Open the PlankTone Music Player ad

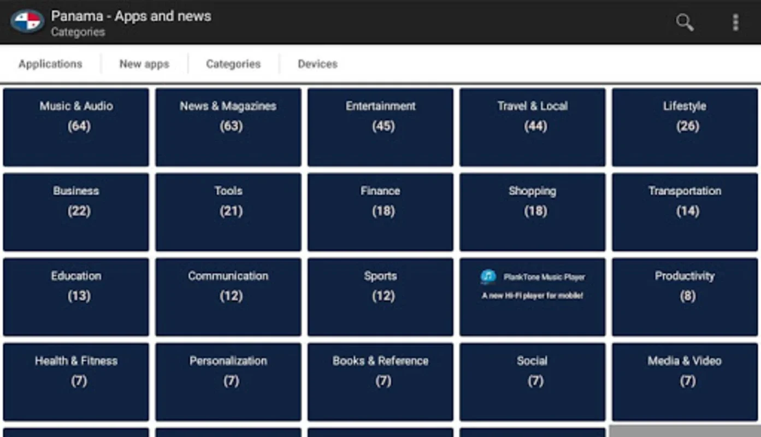click(x=532, y=297)
